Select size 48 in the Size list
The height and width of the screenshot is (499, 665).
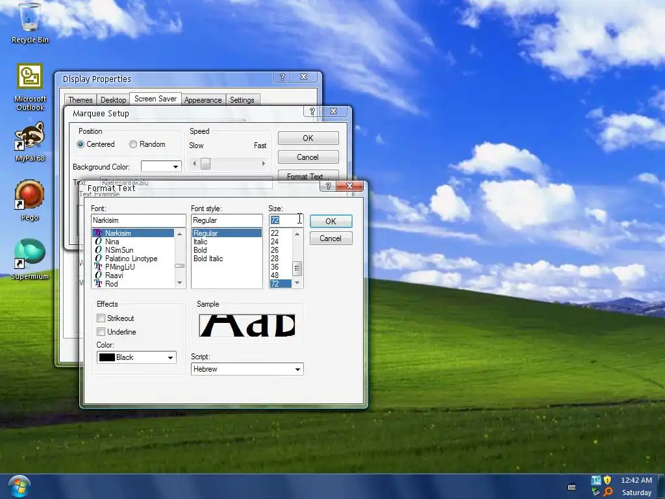281,275
